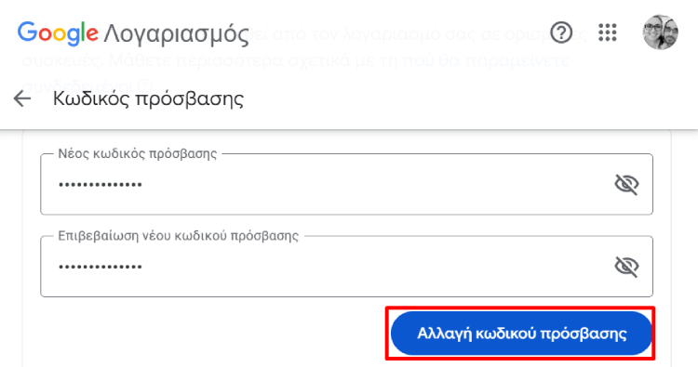The height and width of the screenshot is (367, 698).
Task: Open account menu via the top-right avatar
Action: [x=661, y=32]
